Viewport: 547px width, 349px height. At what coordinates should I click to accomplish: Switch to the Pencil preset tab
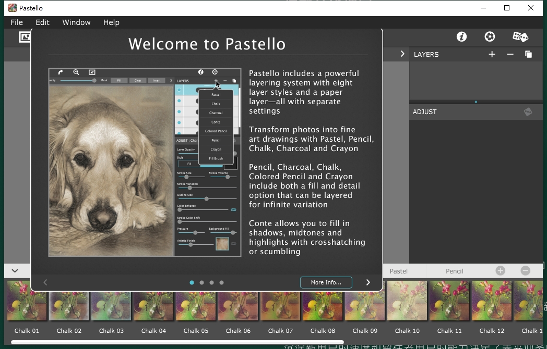click(455, 271)
